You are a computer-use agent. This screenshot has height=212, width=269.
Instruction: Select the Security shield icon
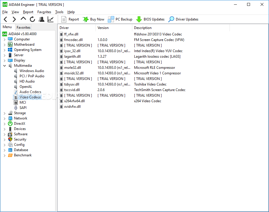(x=10, y=139)
